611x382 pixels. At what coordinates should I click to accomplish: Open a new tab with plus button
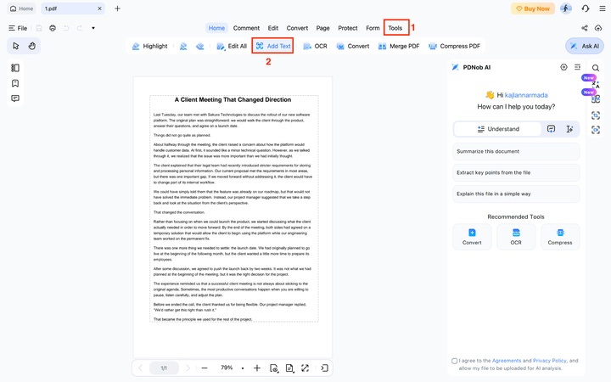click(x=117, y=8)
